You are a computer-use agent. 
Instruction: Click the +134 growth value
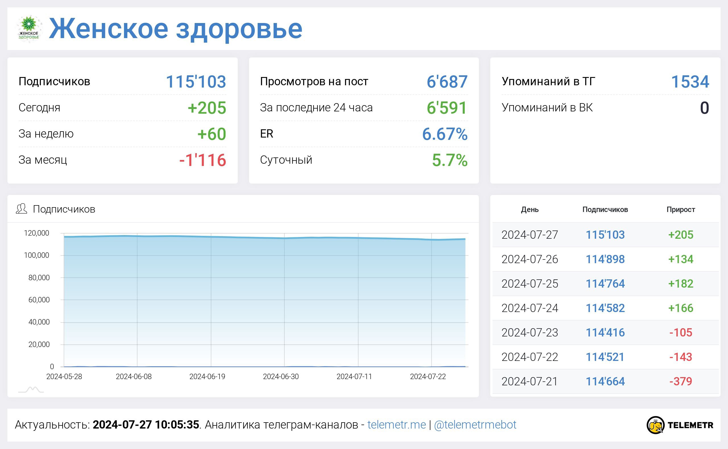pyautogui.click(x=681, y=259)
